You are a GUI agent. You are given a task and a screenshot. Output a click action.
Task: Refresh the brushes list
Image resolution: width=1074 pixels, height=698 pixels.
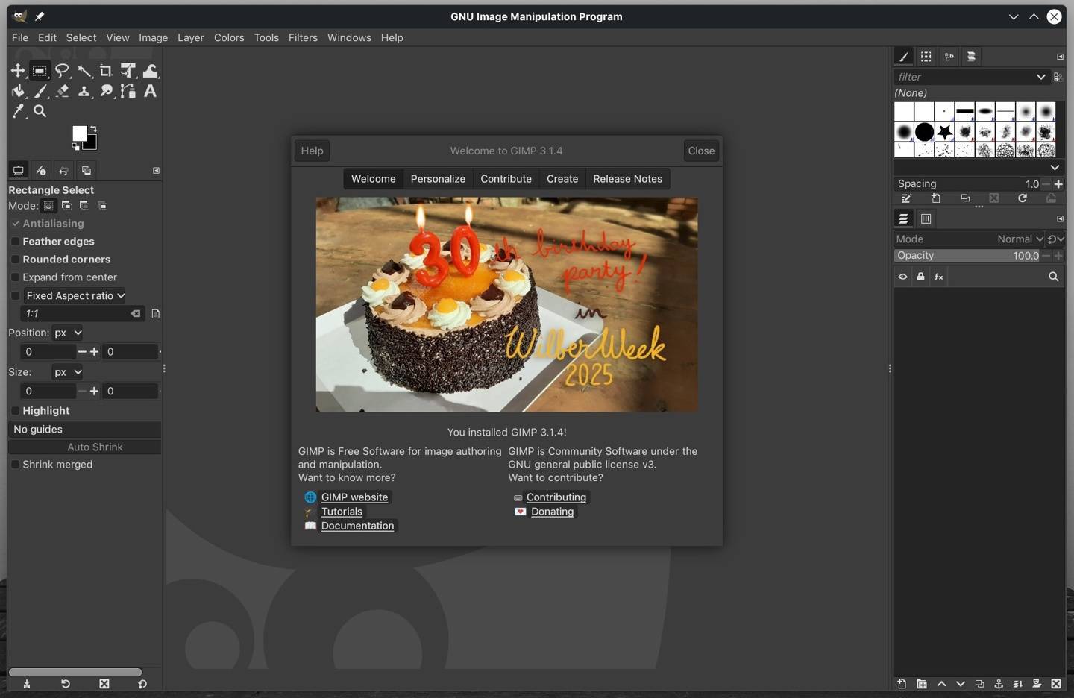tap(1023, 198)
